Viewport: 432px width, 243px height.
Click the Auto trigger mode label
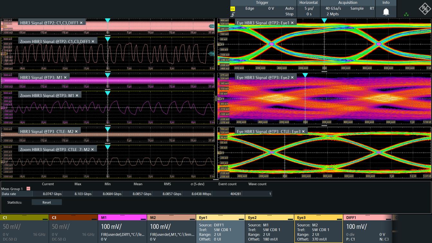289,8
